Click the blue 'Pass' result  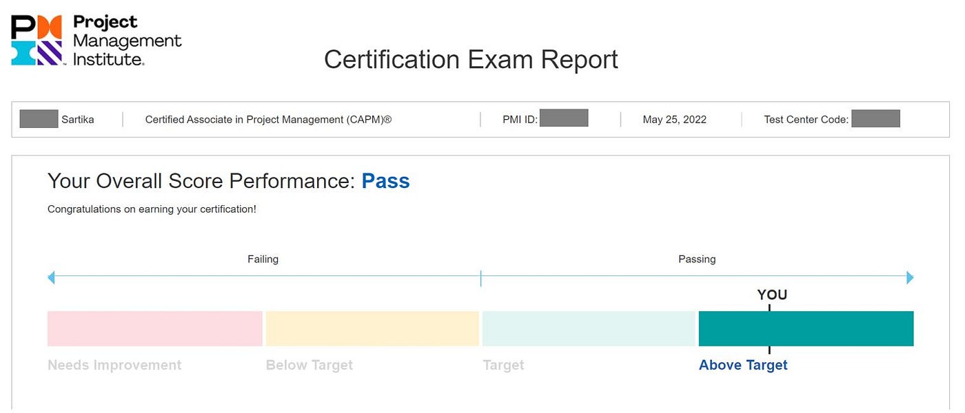[385, 181]
